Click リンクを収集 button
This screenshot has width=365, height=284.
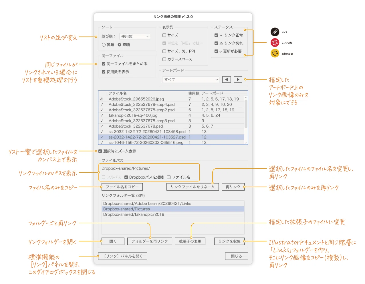coord(229,241)
